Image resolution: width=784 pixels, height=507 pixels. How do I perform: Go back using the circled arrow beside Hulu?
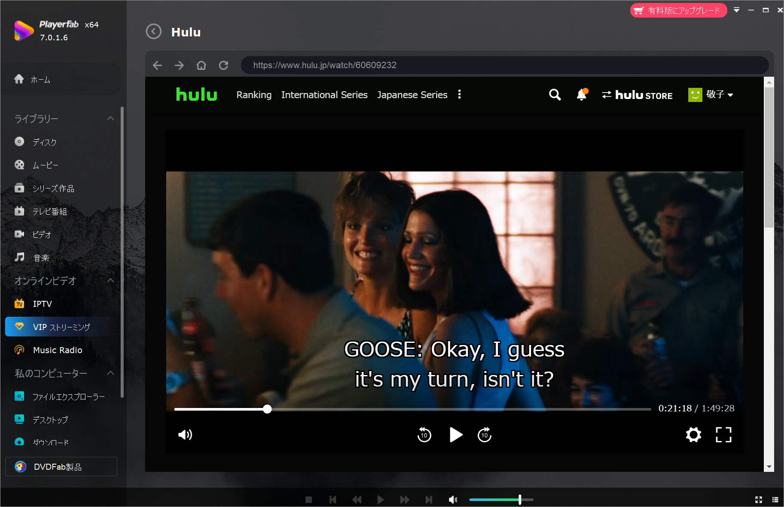pyautogui.click(x=154, y=32)
